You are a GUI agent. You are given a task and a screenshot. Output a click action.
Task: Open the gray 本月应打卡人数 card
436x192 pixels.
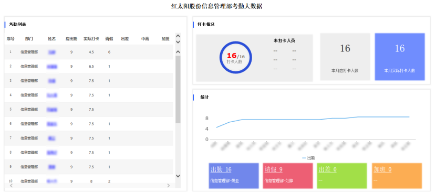click(345, 57)
